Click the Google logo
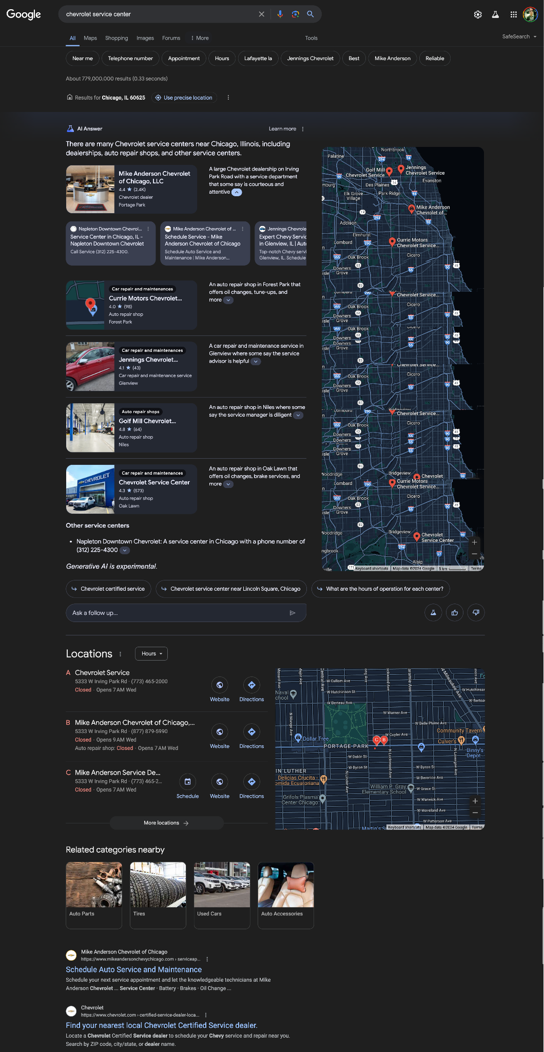The image size is (544, 1052). [24, 14]
